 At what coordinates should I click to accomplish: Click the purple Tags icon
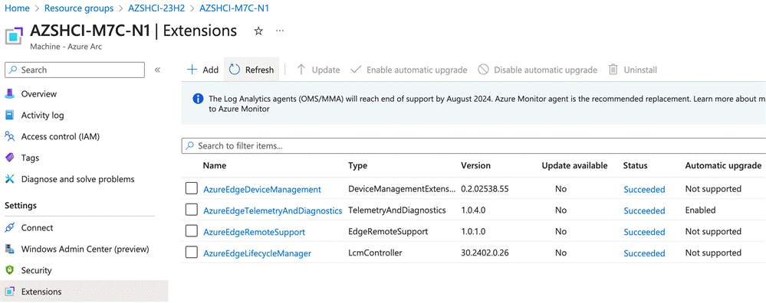[x=10, y=158]
